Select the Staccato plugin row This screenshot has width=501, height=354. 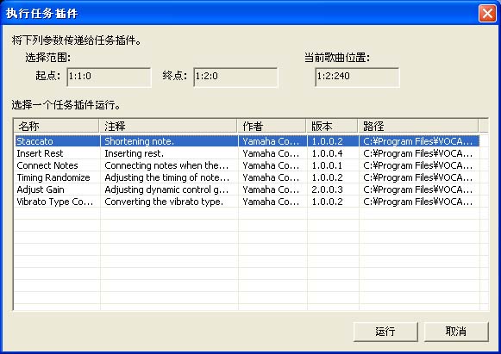(247, 141)
